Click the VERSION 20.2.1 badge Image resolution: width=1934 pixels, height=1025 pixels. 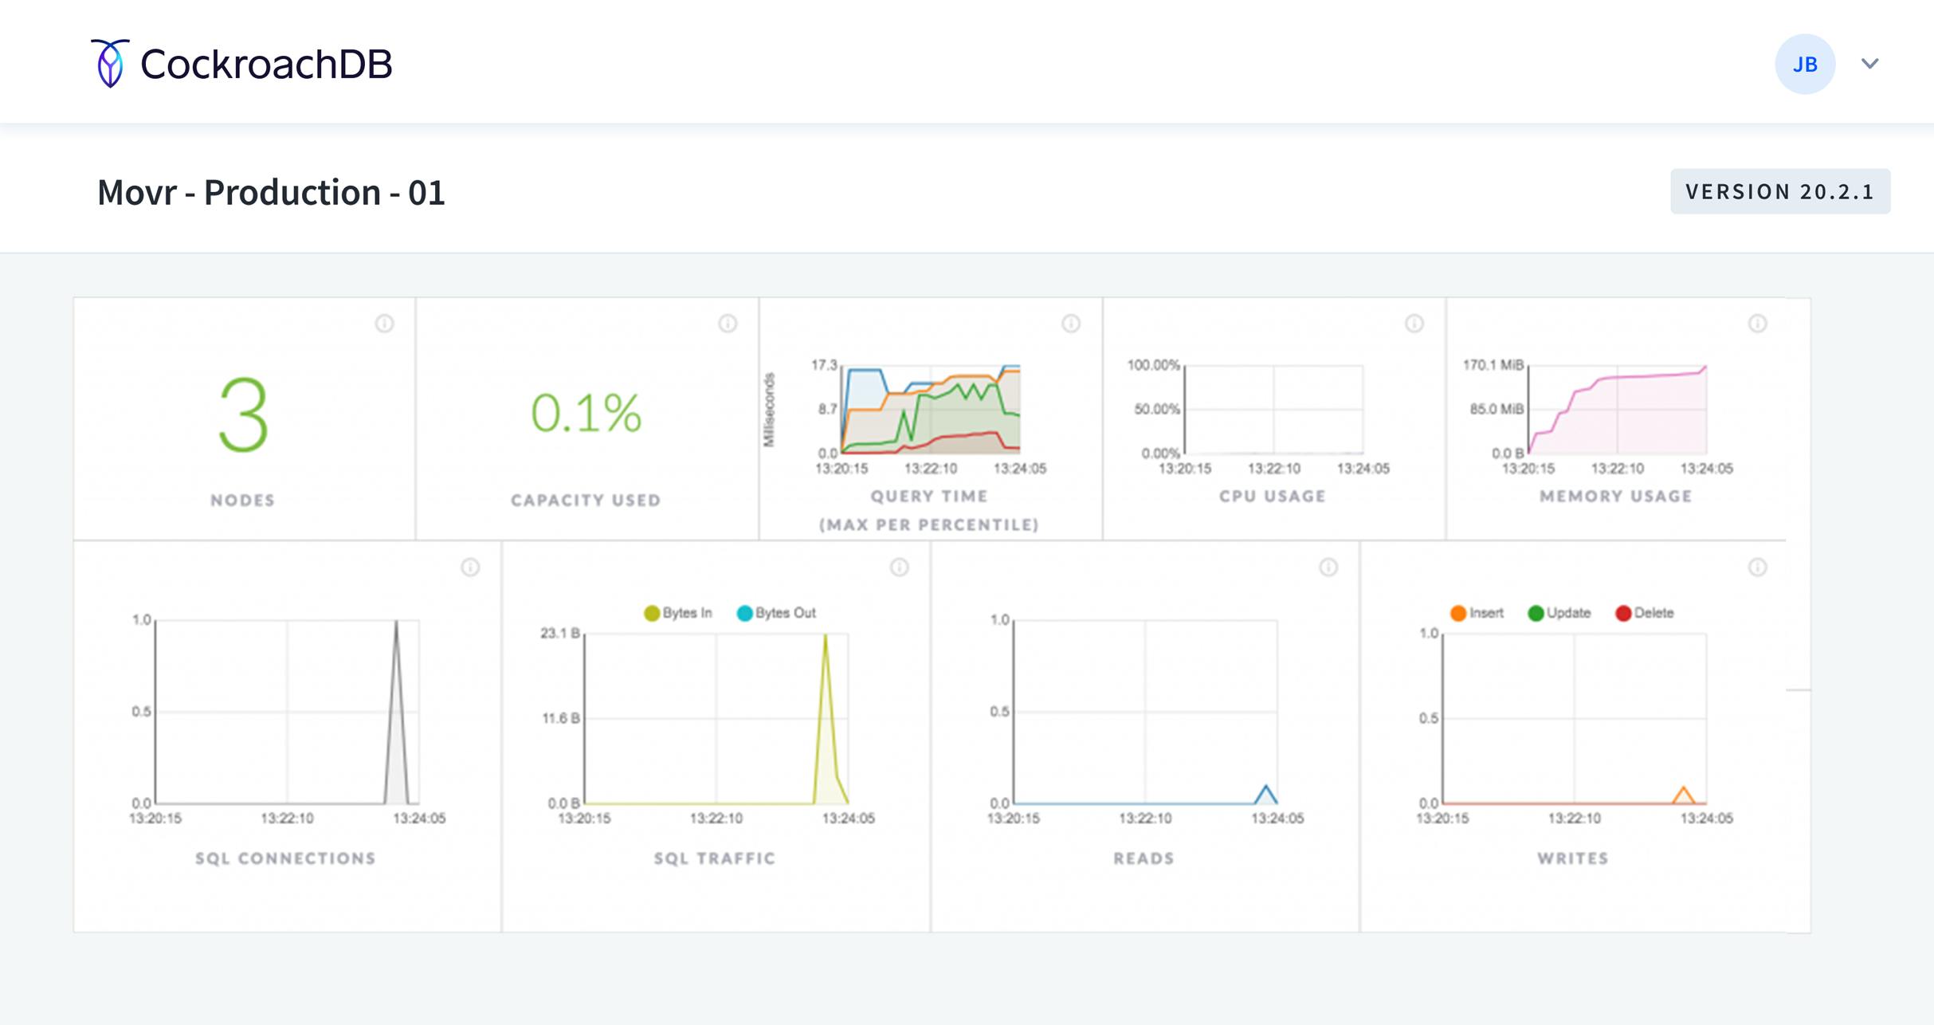click(1780, 190)
